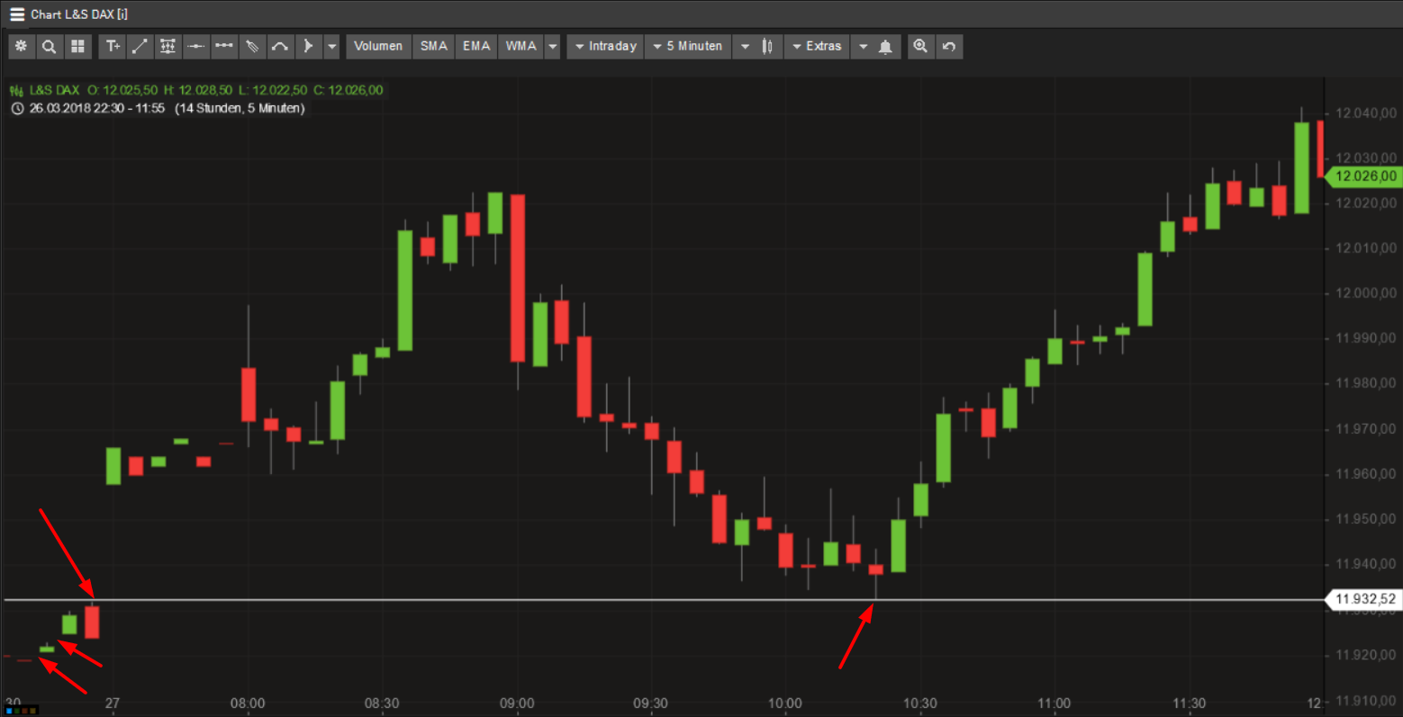Select the trend line drawing tool
The height and width of the screenshot is (717, 1403).
click(x=140, y=46)
